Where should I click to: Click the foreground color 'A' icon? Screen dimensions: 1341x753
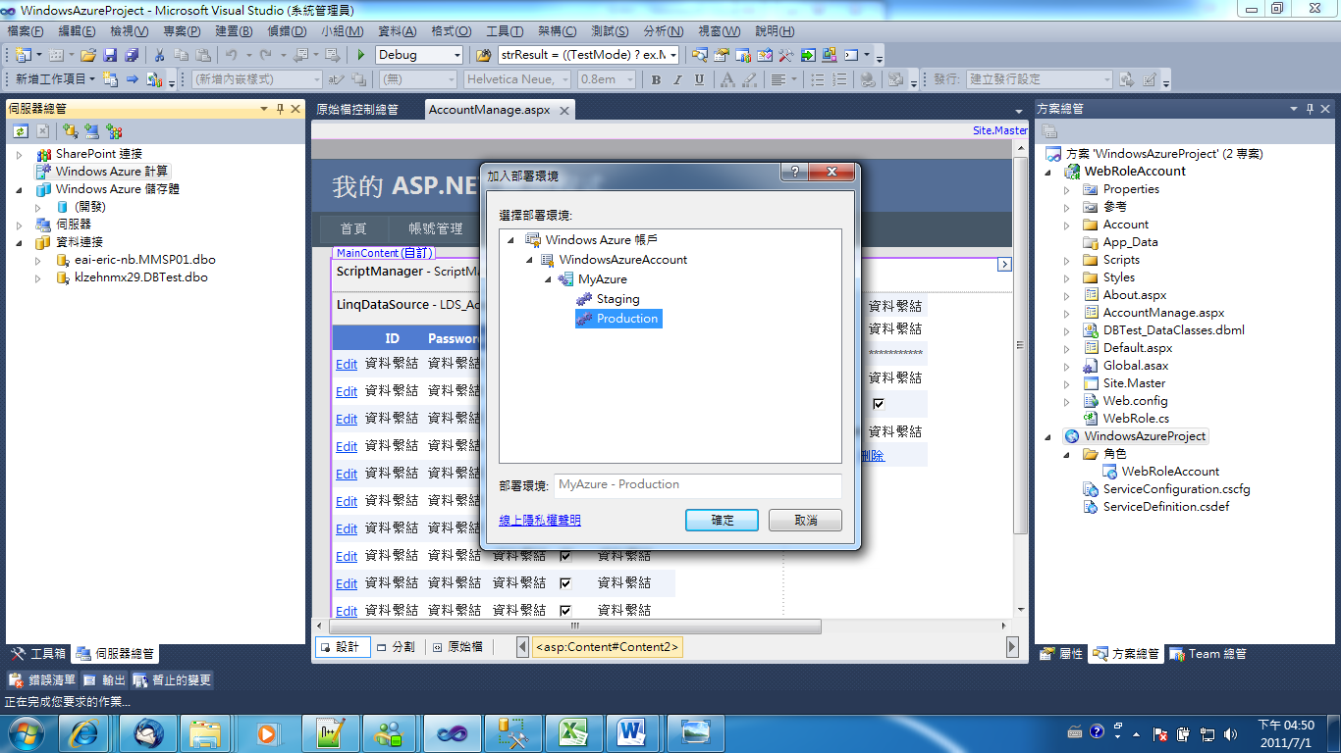pyautogui.click(x=727, y=79)
